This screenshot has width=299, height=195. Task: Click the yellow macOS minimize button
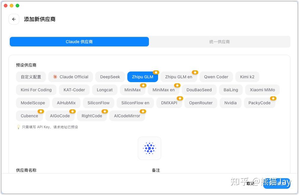12,6
